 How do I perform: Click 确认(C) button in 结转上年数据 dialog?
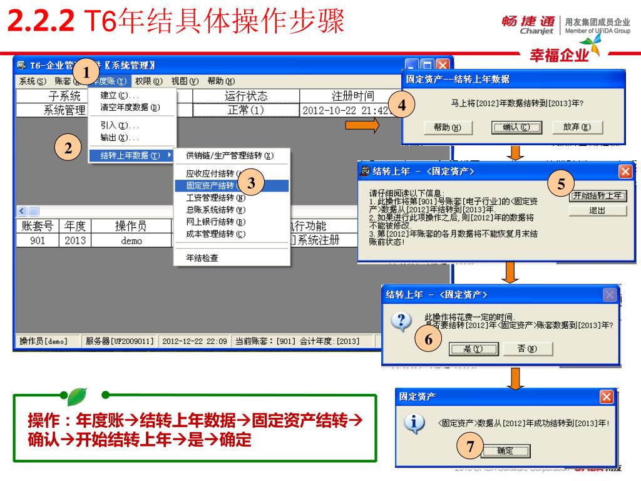[516, 128]
